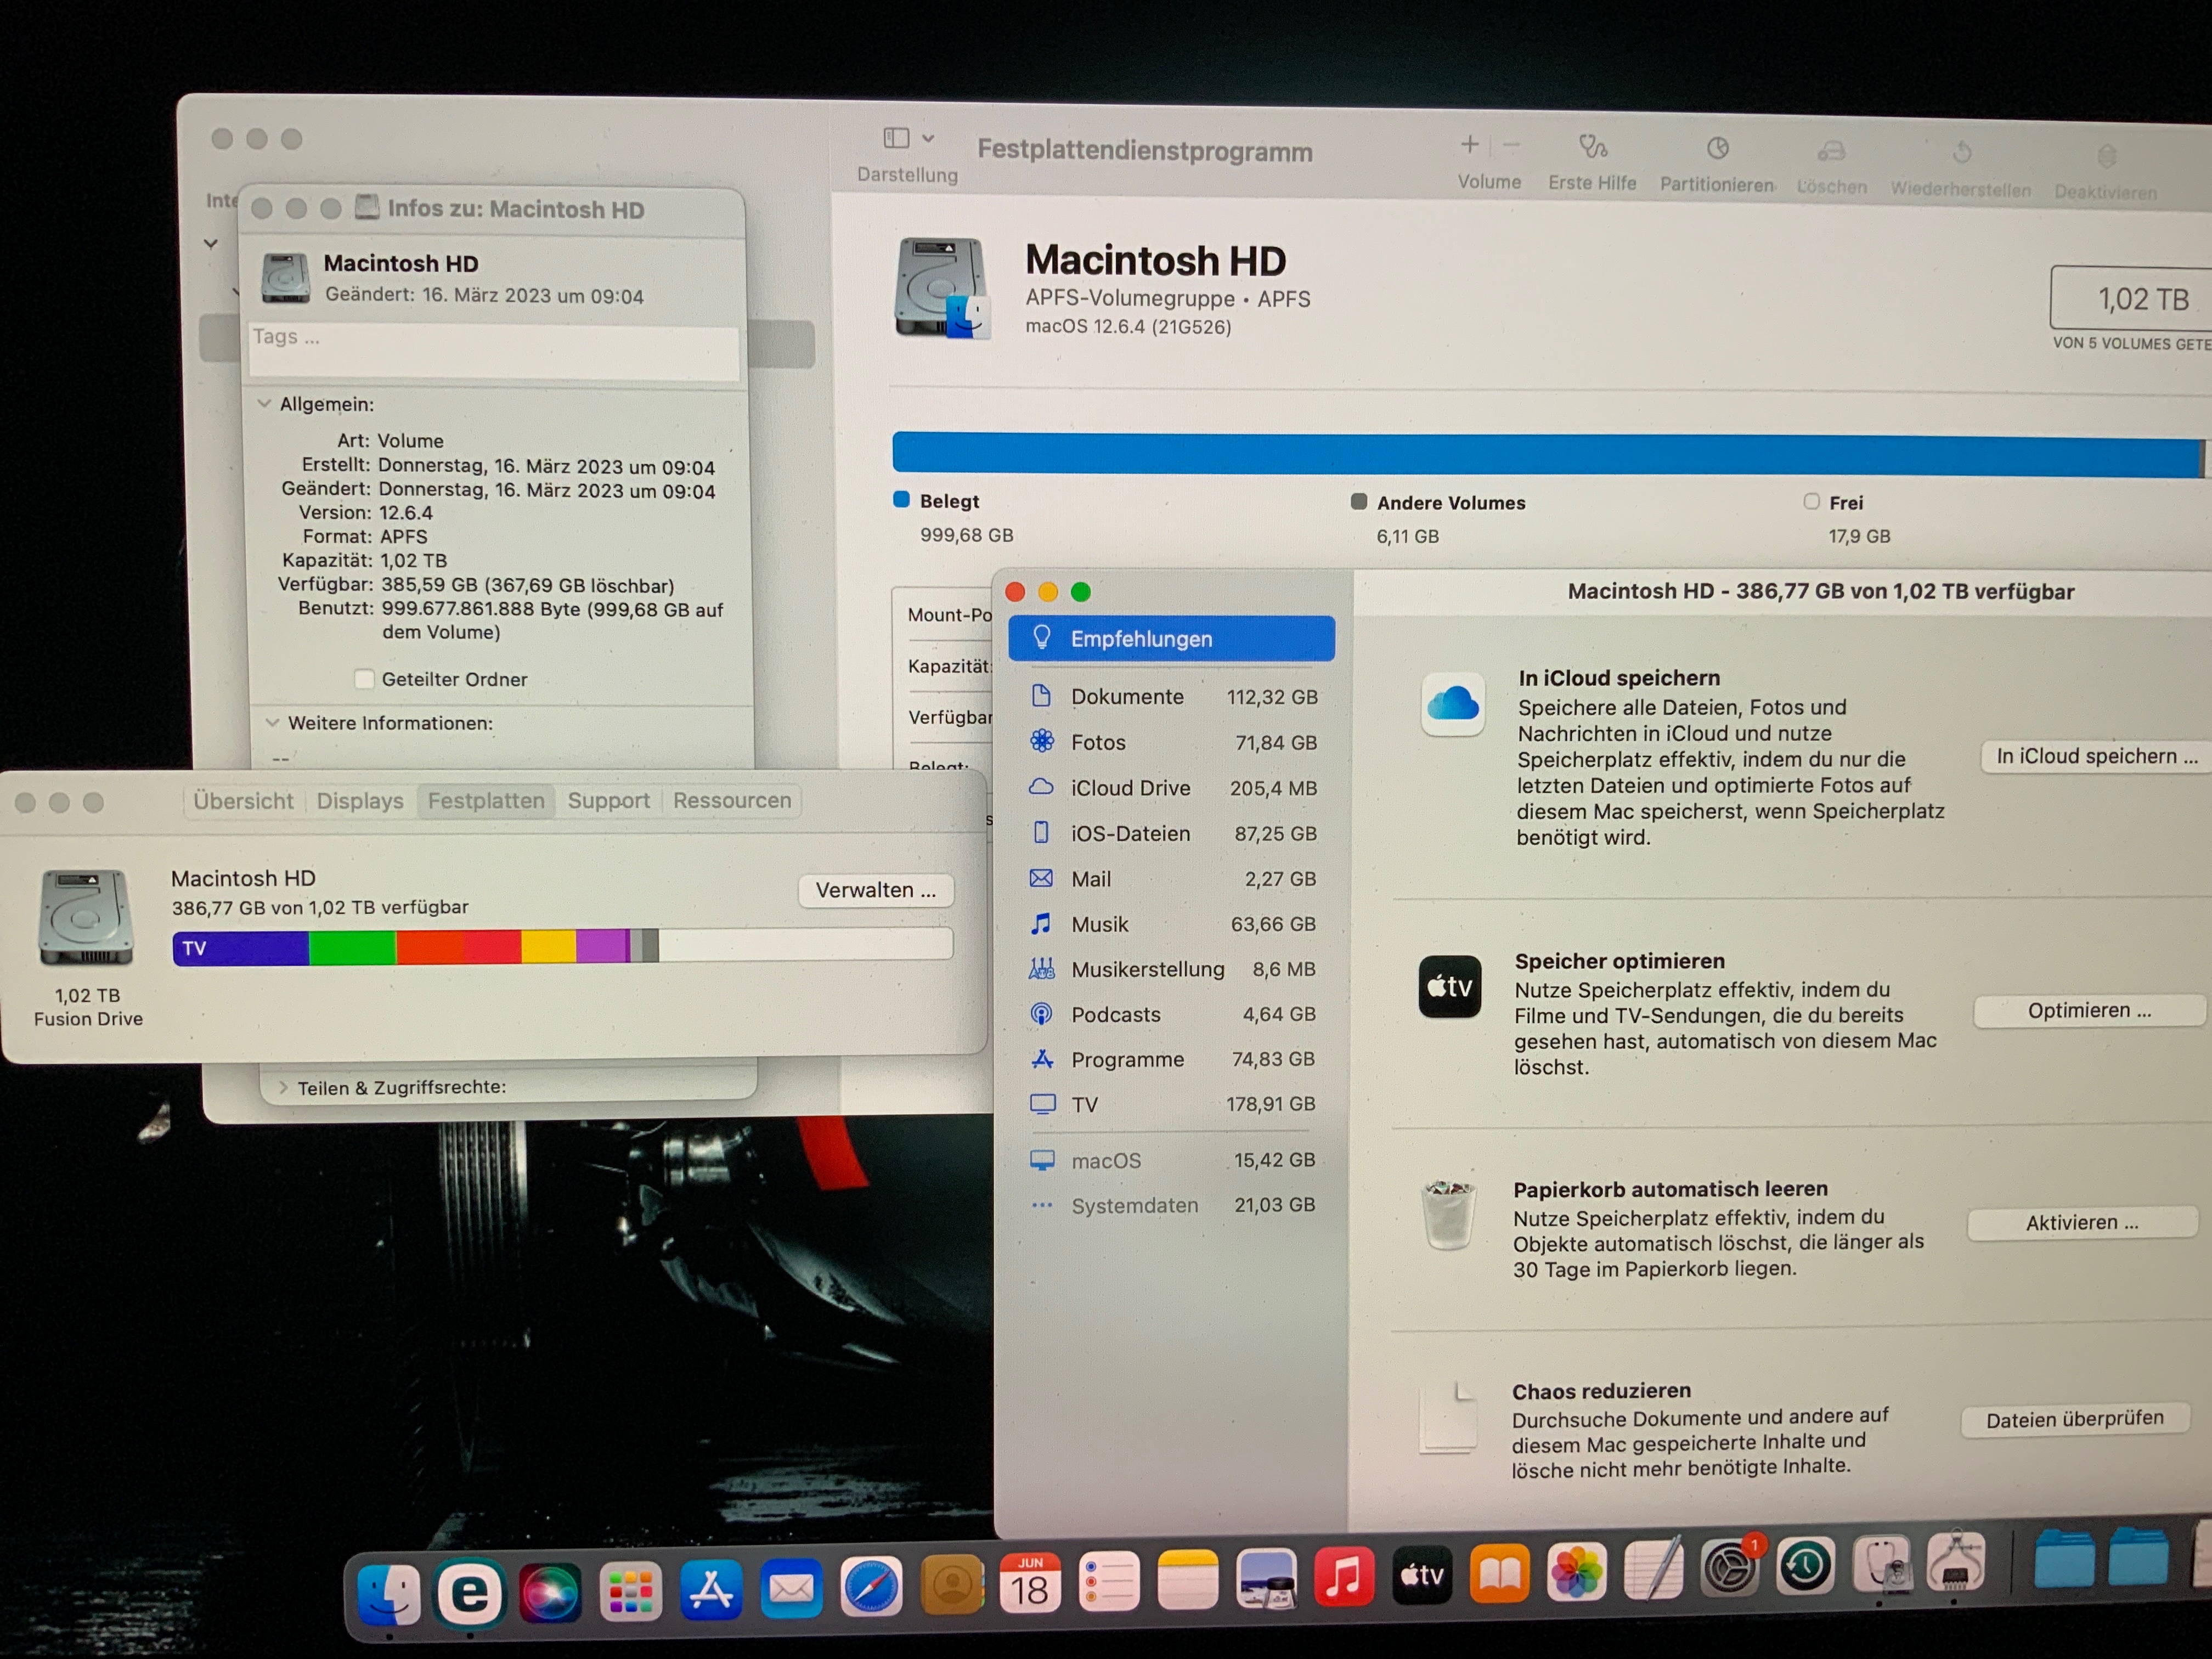The height and width of the screenshot is (1659, 2212).
Task: Click the Partitionieren toolbar icon
Action: (x=1717, y=150)
